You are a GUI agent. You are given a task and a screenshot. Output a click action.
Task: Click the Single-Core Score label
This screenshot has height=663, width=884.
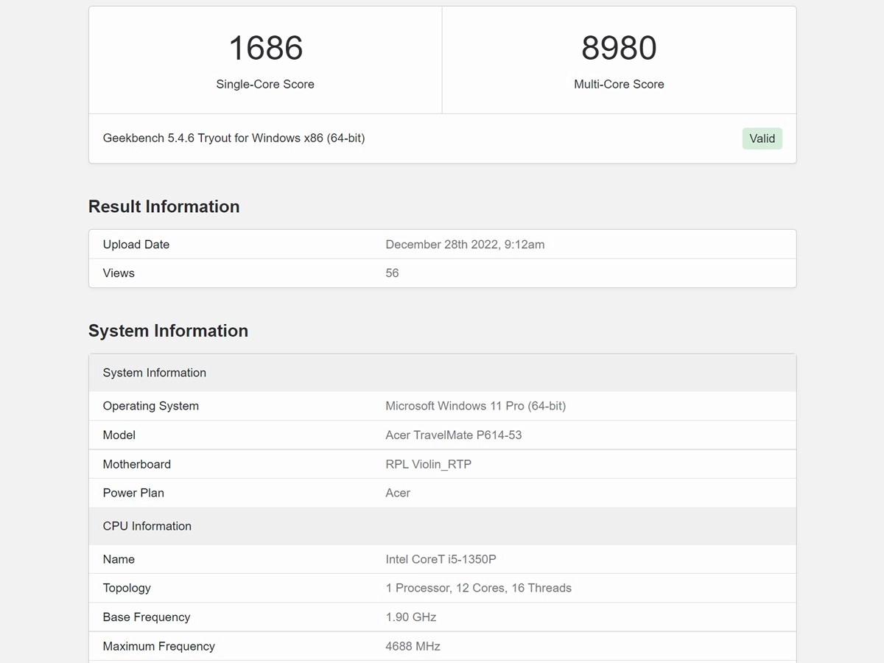click(265, 84)
